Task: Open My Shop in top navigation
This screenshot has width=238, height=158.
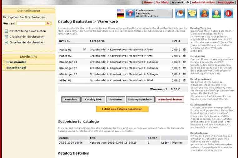Action: pyautogui.click(x=162, y=2)
